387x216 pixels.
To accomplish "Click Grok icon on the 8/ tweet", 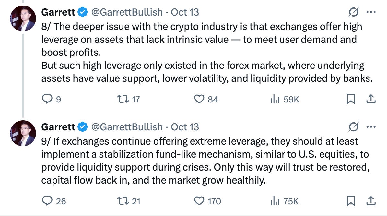I will (x=353, y=12).
